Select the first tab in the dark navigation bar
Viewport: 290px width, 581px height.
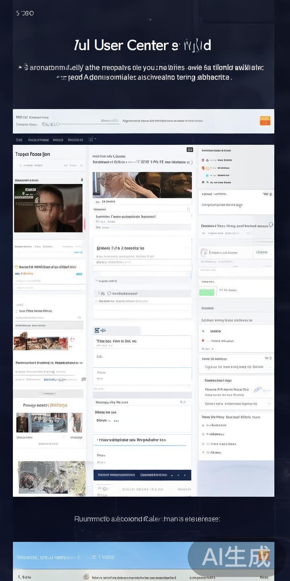19,140
